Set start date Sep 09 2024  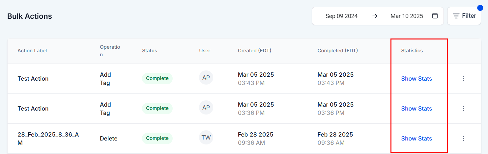(341, 16)
